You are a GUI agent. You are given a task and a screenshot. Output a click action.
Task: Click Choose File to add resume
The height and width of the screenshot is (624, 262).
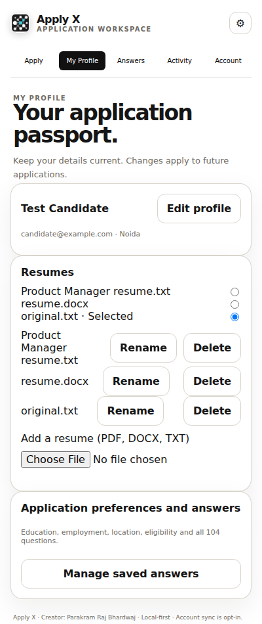(x=56, y=459)
